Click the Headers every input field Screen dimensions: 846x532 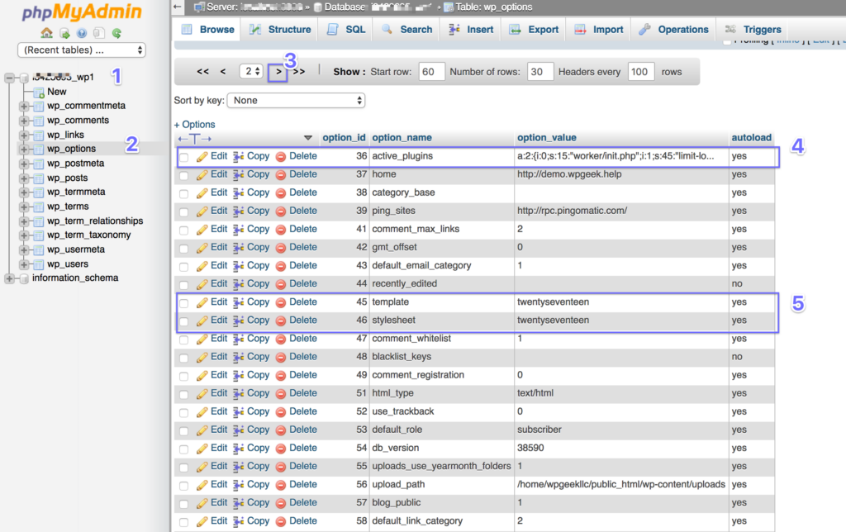point(641,72)
